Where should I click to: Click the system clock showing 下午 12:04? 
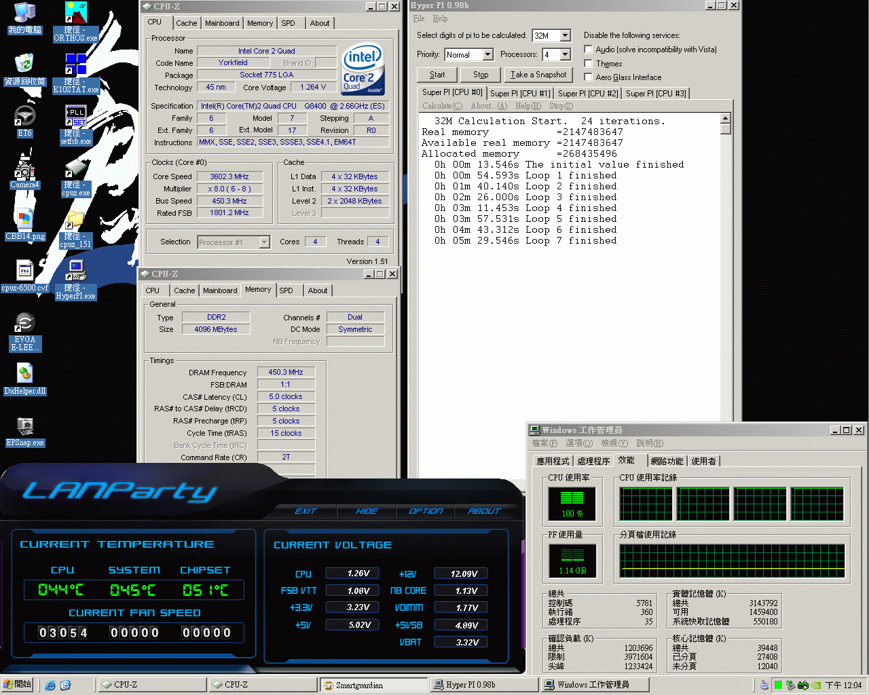click(843, 685)
